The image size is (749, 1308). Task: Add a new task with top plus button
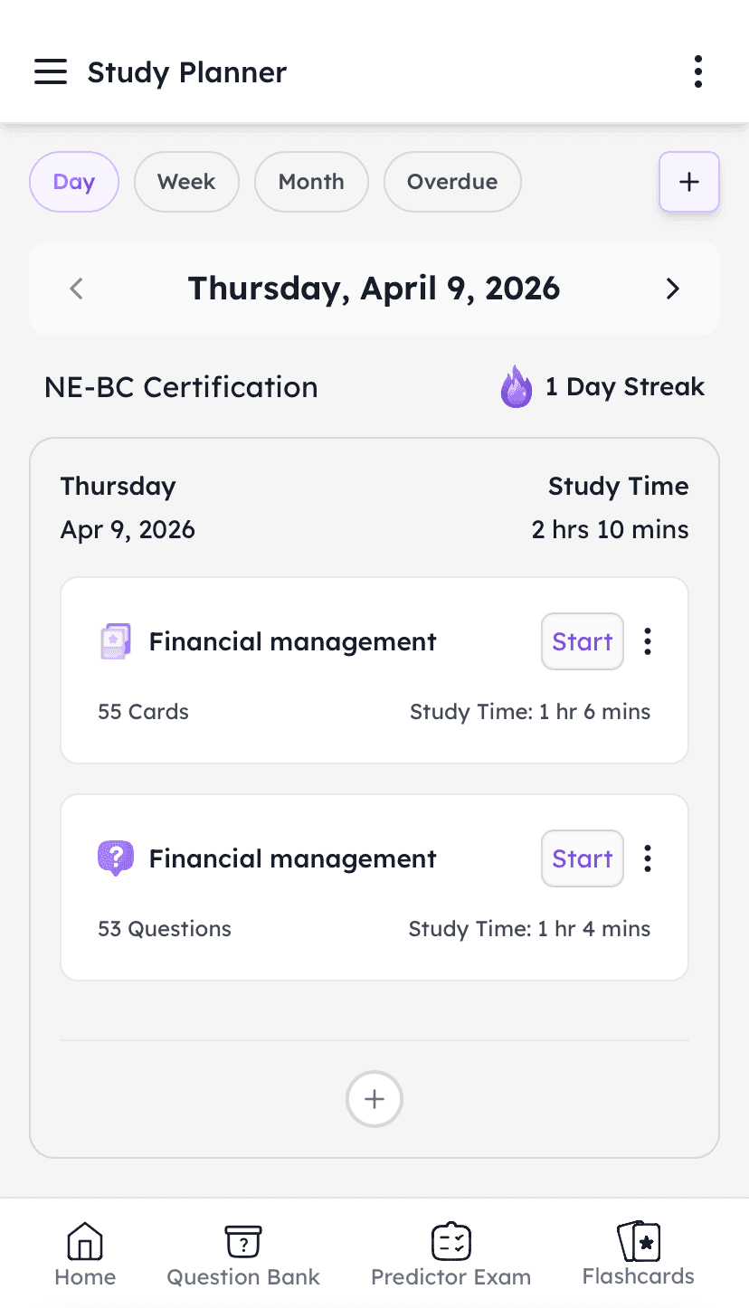689,182
